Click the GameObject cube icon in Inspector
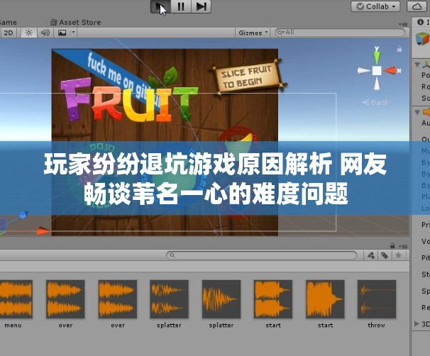Viewport: 430px width, 356px height. click(422, 39)
